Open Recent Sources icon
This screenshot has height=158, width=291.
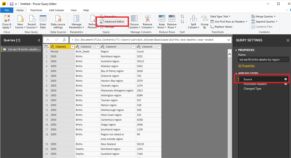(32, 19)
